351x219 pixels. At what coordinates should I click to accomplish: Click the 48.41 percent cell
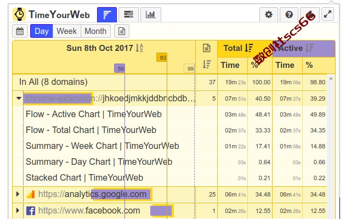pyautogui.click(x=260, y=114)
